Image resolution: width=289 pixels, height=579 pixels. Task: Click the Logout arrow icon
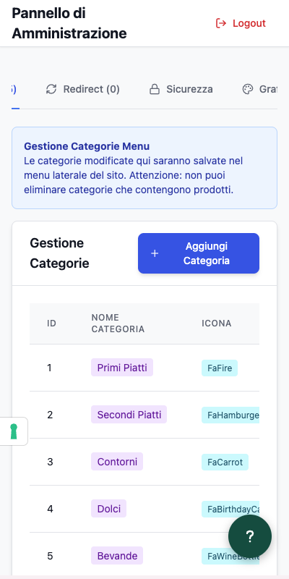tap(221, 23)
